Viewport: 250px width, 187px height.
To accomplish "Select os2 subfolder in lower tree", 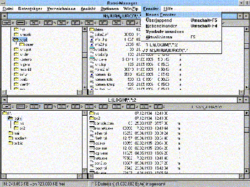I will (x=19, y=128).
